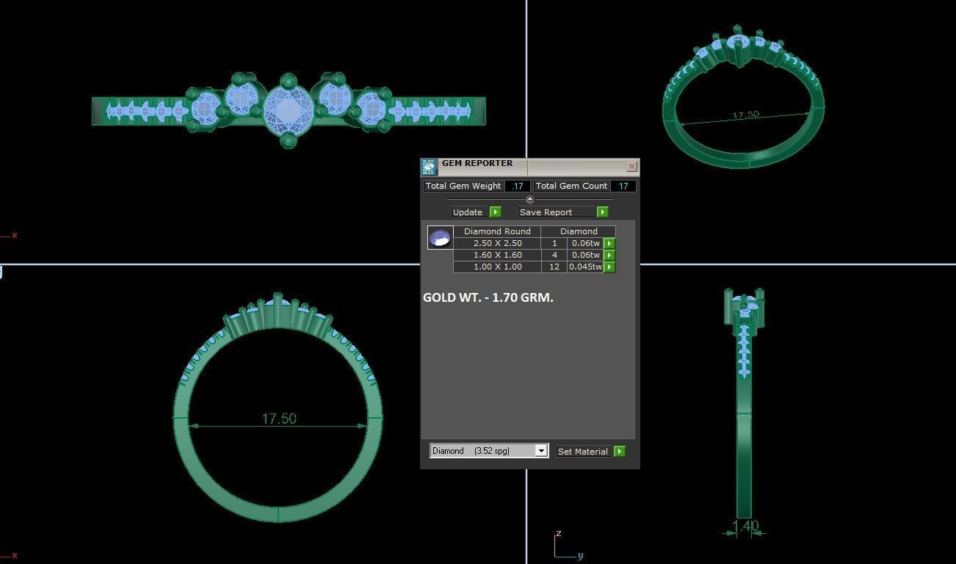Image resolution: width=956 pixels, height=564 pixels.
Task: Click the Total Gem Count value 17
Action: point(623,187)
